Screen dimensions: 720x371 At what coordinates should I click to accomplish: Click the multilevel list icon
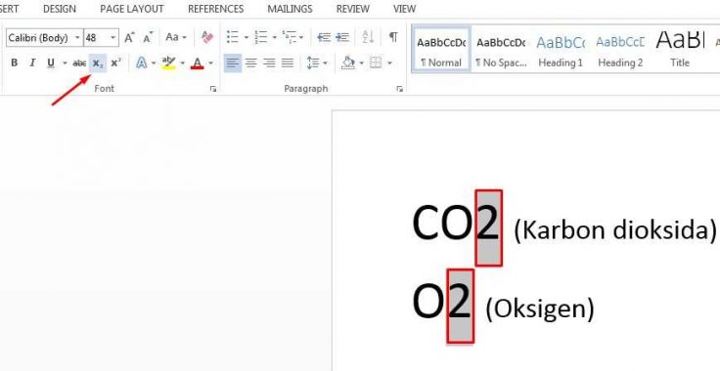(x=289, y=37)
